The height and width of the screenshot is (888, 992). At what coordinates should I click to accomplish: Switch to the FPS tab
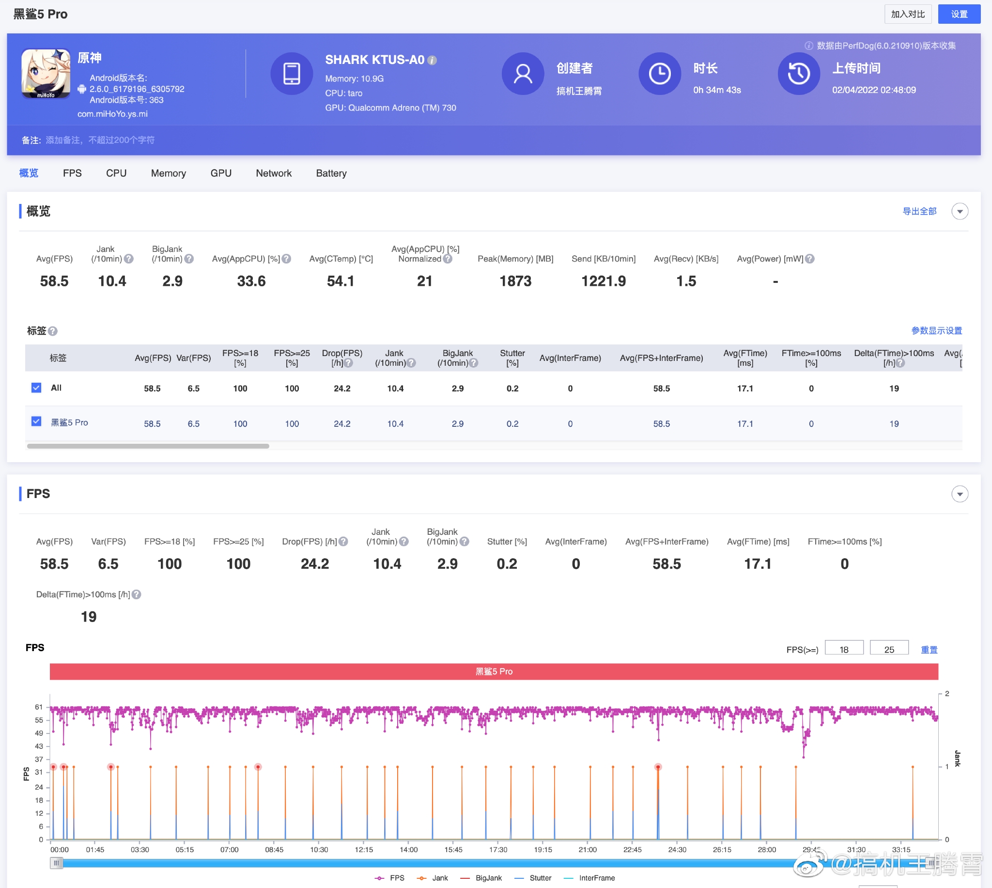pyautogui.click(x=72, y=173)
